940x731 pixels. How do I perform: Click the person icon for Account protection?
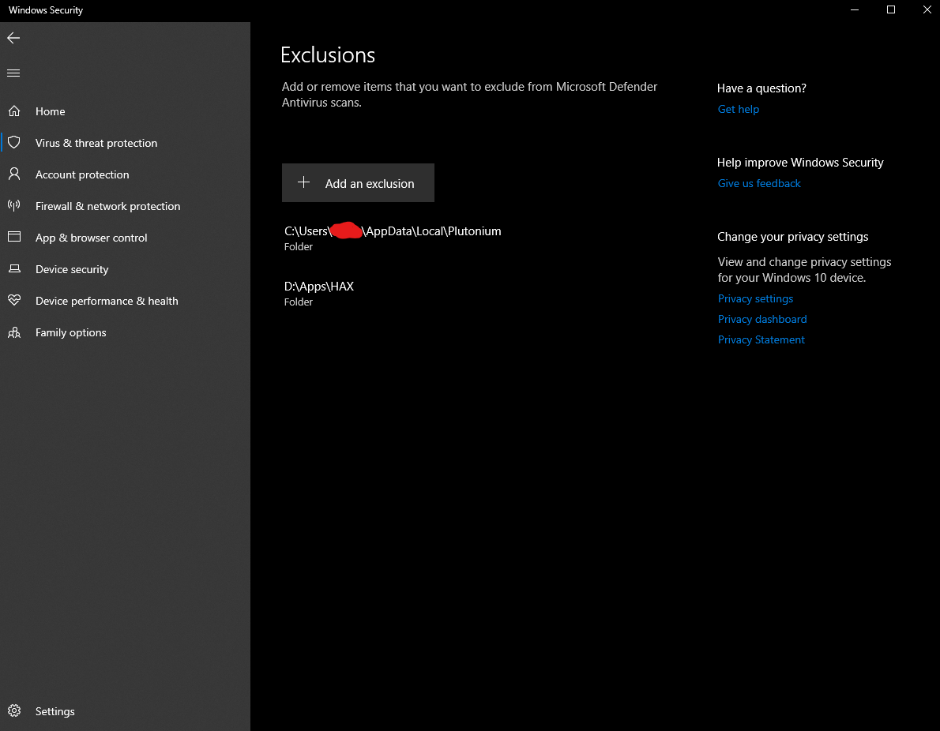[x=14, y=174]
